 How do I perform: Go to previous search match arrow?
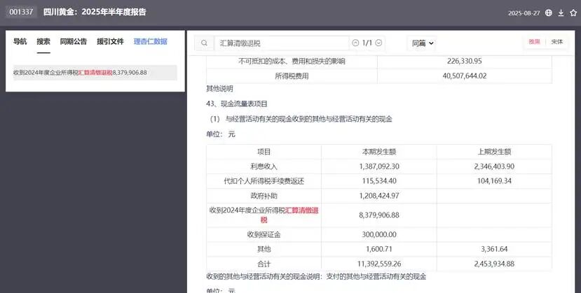[x=356, y=43]
